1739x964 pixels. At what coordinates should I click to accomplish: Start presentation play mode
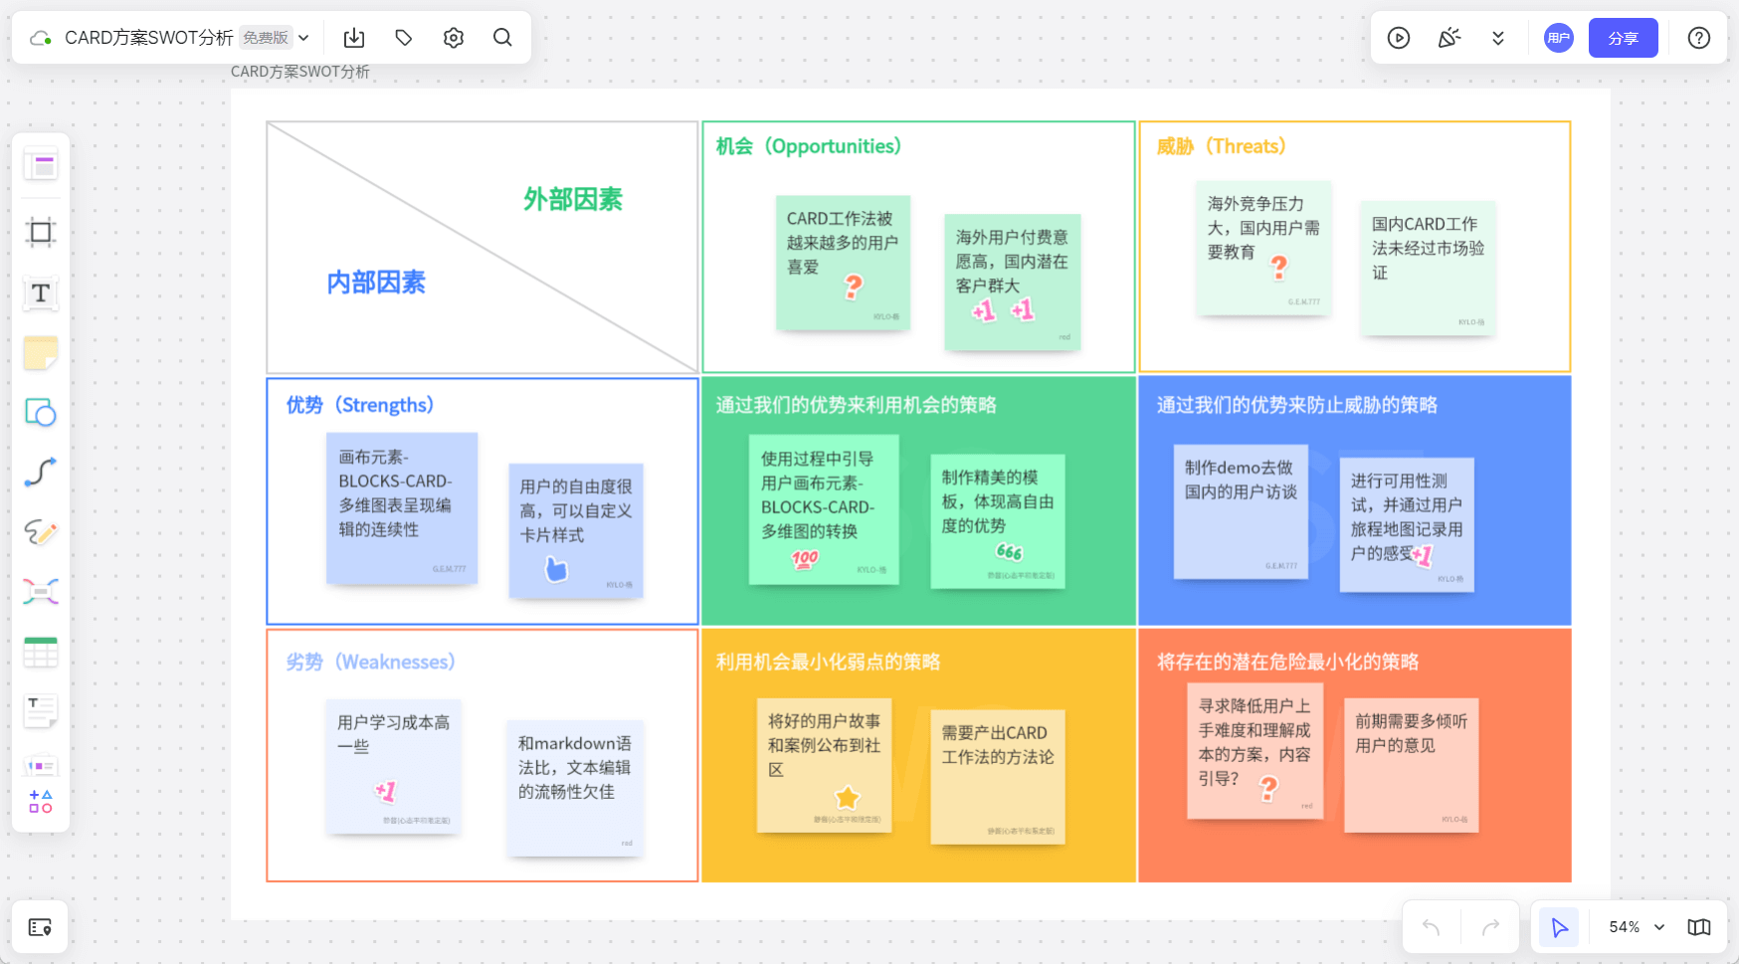pyautogui.click(x=1399, y=38)
